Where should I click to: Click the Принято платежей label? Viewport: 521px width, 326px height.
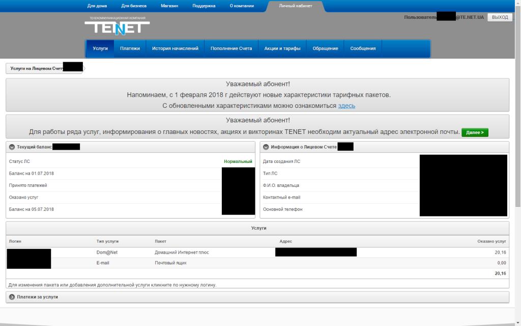coord(28,185)
